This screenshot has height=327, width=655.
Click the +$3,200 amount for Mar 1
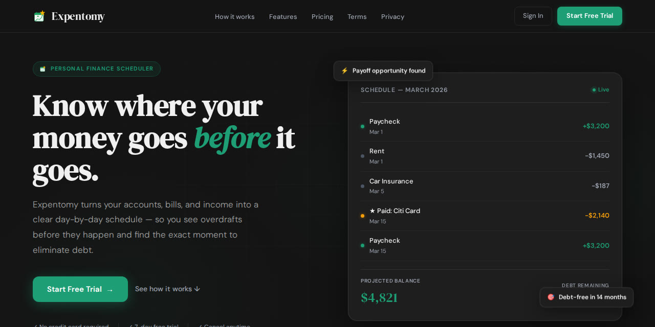tap(596, 126)
